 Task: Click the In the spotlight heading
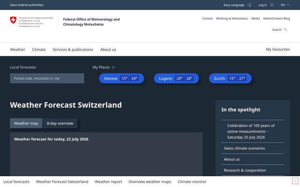click(x=241, y=110)
